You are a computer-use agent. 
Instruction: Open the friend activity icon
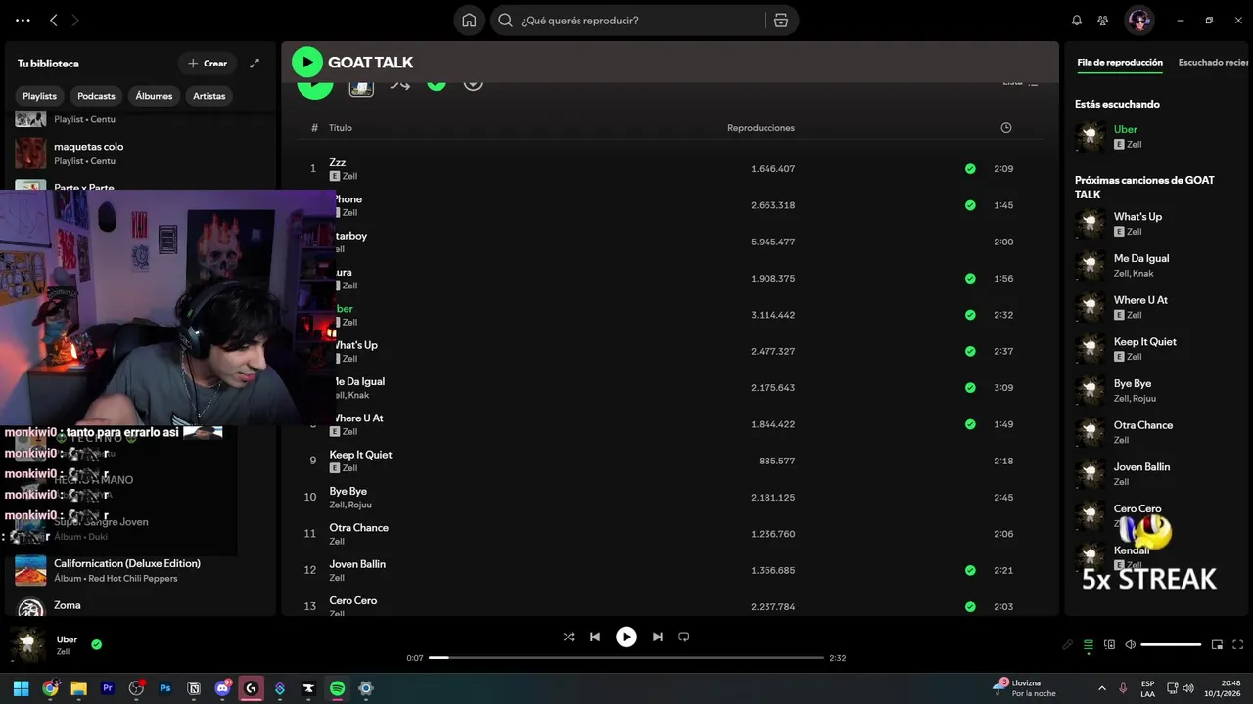[1103, 21]
